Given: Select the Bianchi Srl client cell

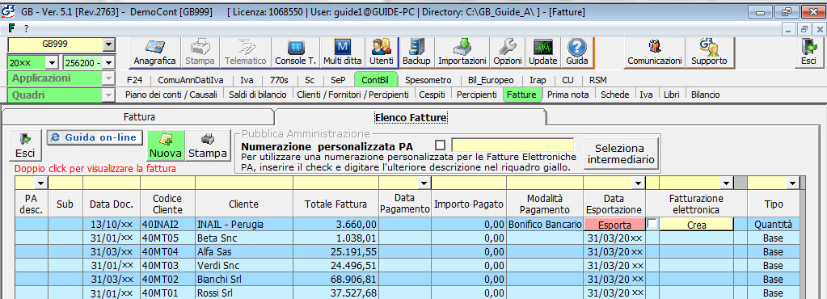Looking at the screenshot, I should point(243,279).
